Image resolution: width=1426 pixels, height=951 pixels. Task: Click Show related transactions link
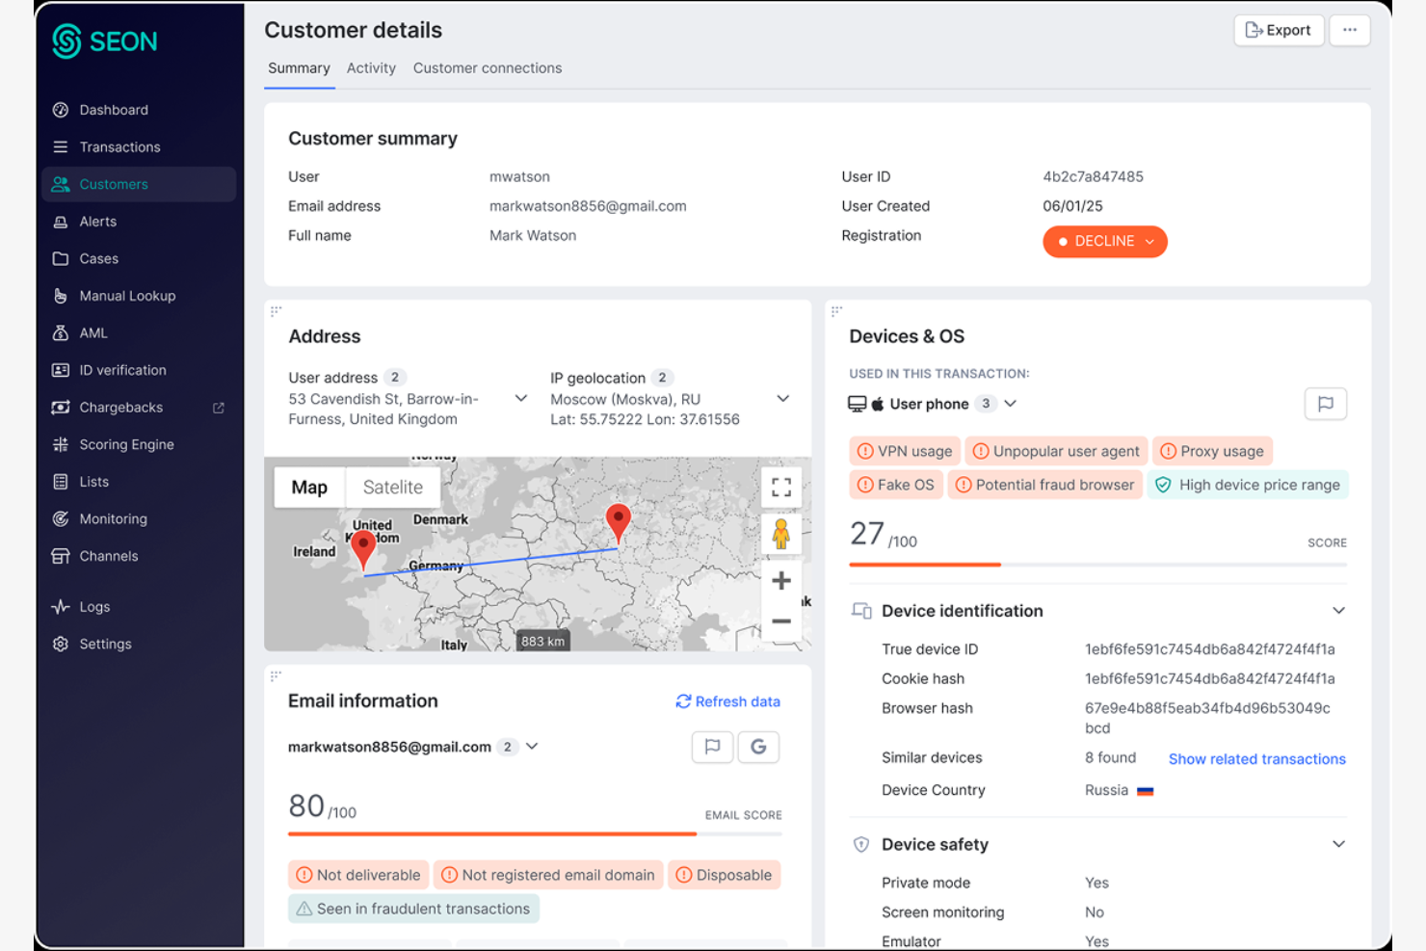(1256, 759)
